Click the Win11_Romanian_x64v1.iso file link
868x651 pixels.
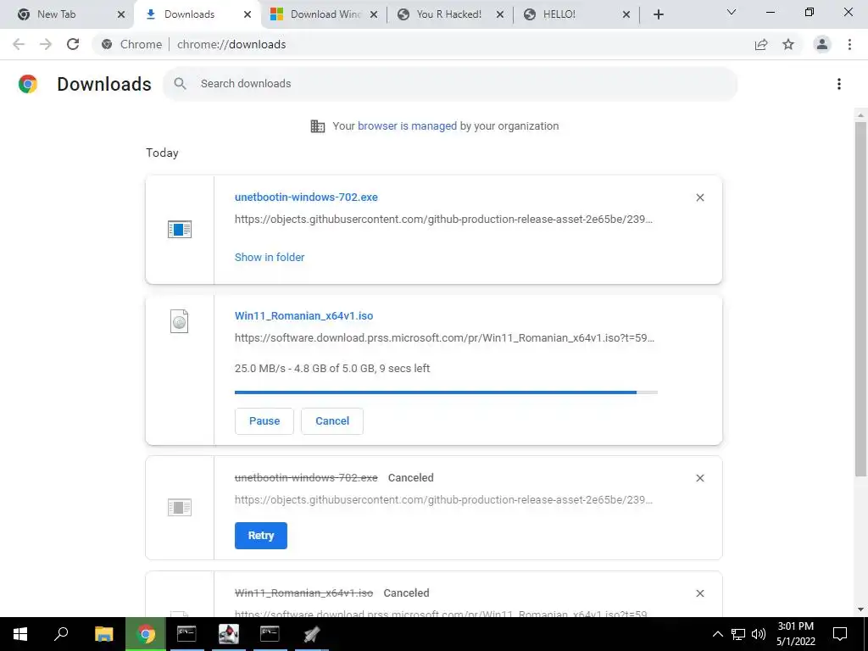click(x=304, y=316)
